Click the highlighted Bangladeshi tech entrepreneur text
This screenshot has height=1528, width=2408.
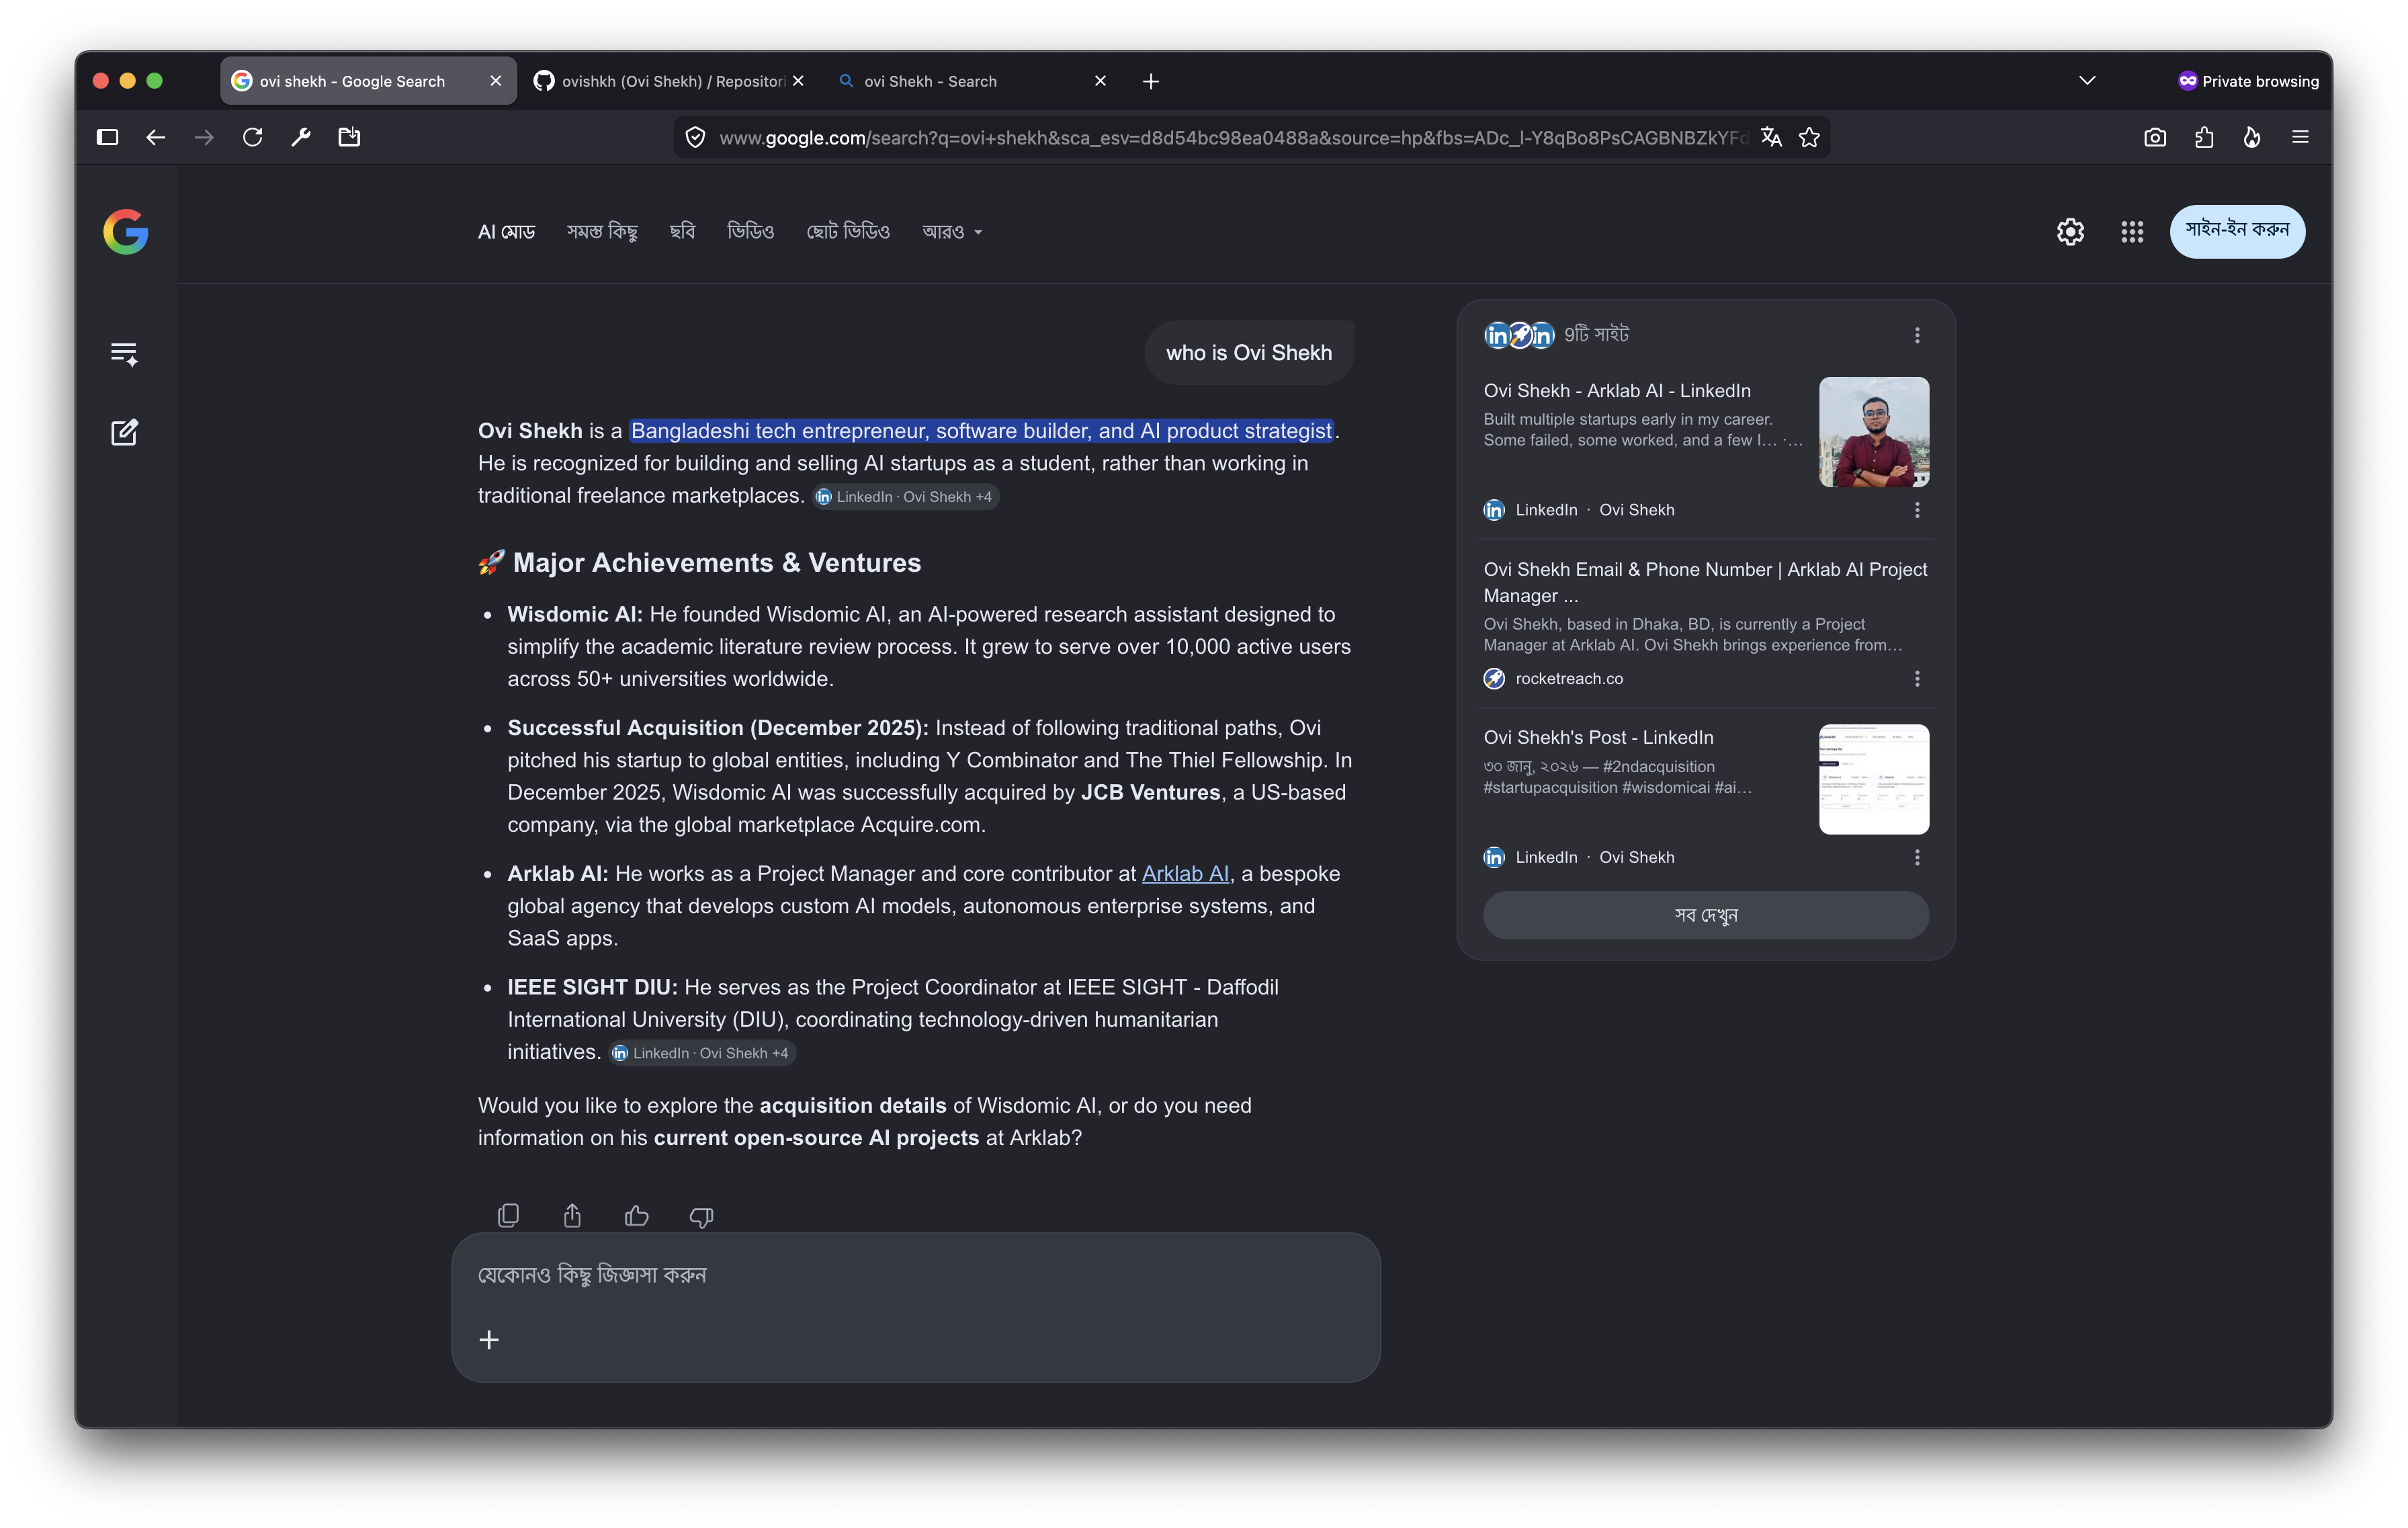tap(981, 431)
